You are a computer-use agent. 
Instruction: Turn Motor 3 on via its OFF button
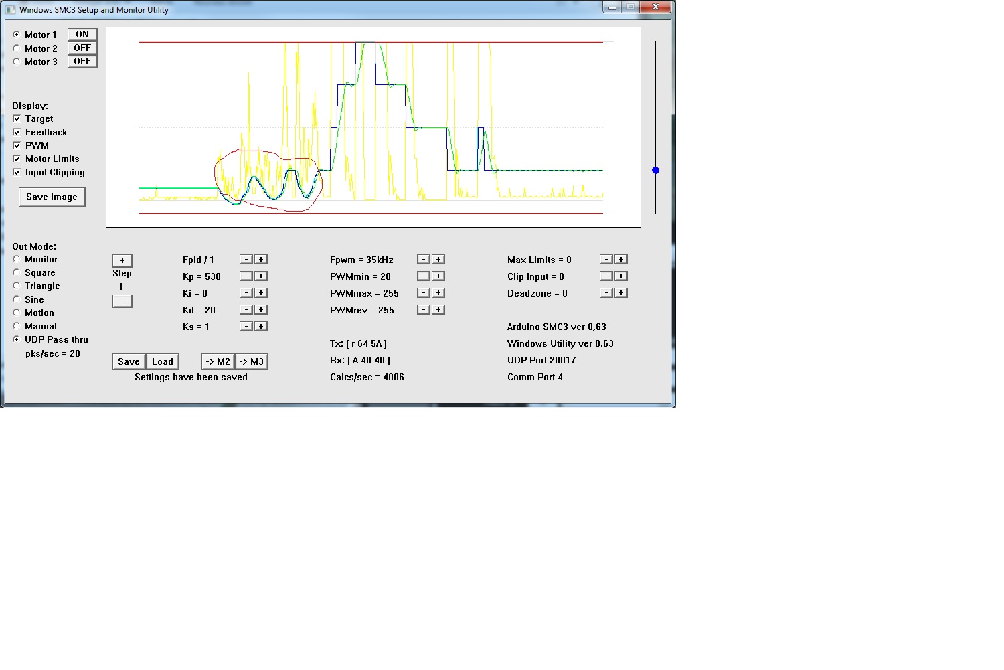point(82,62)
